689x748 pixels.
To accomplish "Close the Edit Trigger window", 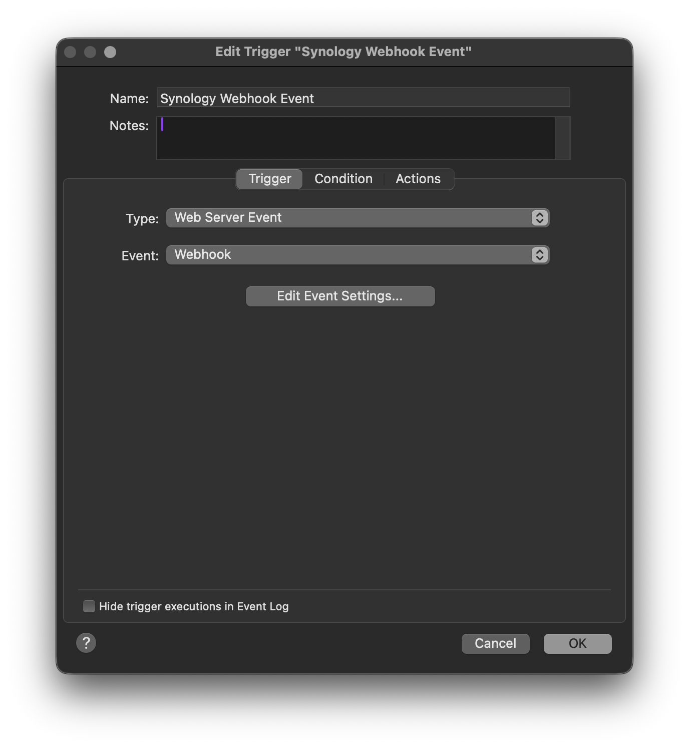I will point(70,52).
